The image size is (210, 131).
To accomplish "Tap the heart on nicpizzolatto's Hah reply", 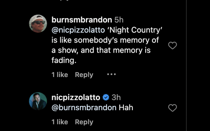I will 172,108.
